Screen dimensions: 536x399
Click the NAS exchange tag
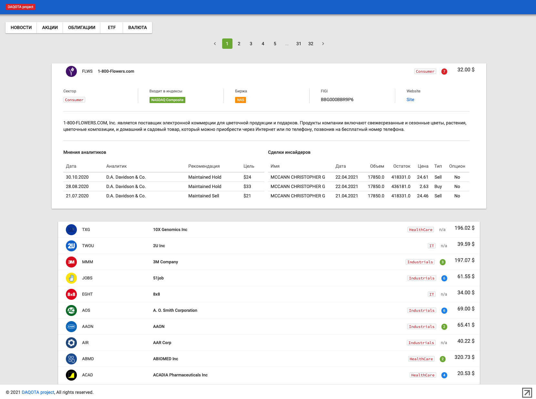pyautogui.click(x=241, y=100)
